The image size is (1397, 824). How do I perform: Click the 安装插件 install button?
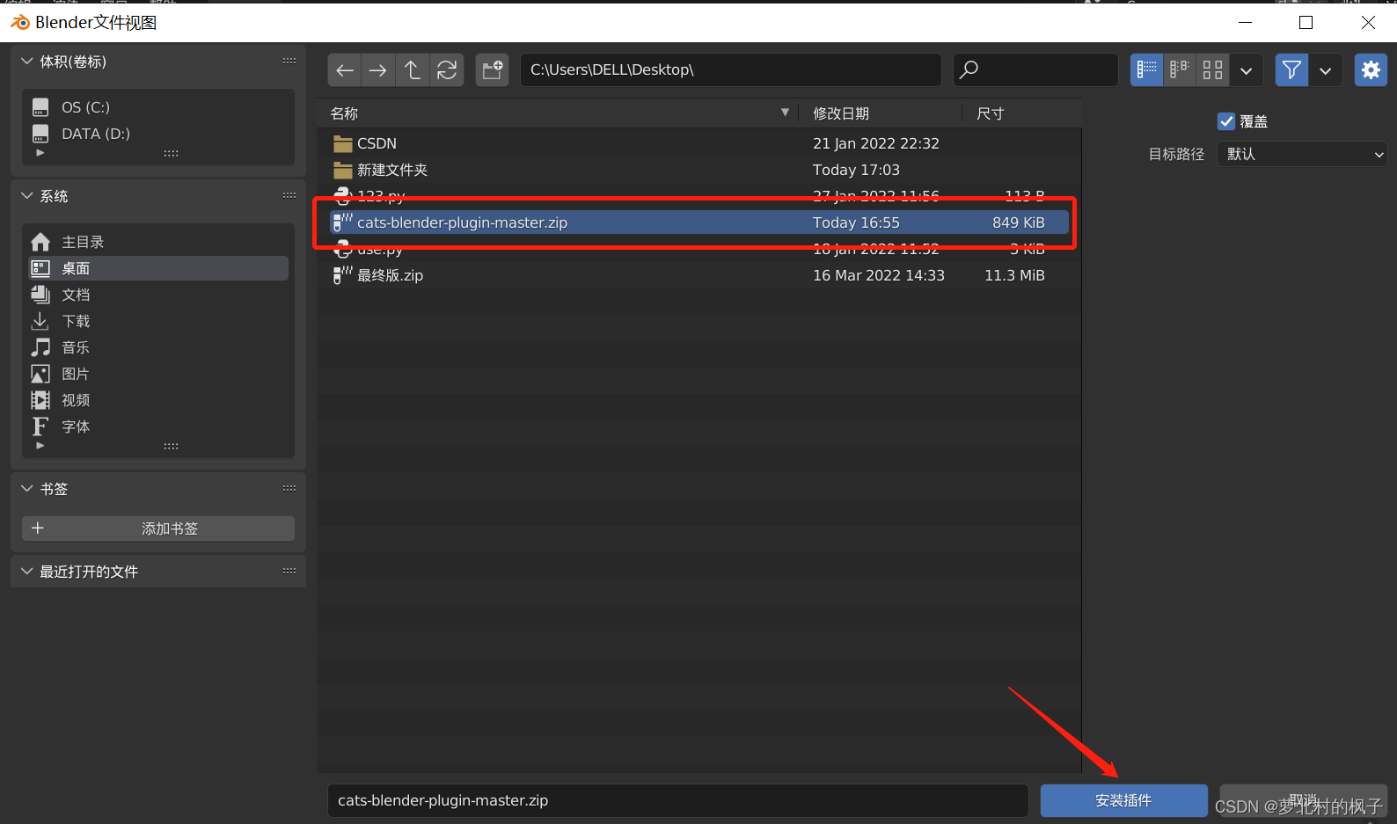click(x=1123, y=801)
